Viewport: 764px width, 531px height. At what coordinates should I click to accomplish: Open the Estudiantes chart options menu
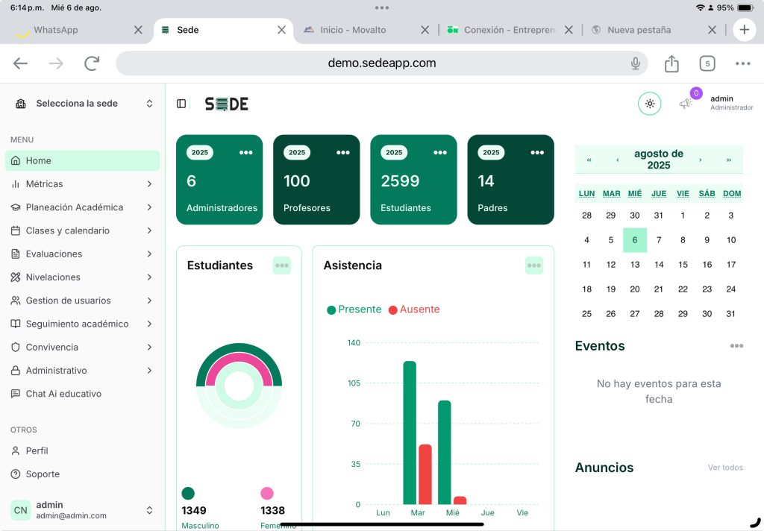click(x=281, y=265)
